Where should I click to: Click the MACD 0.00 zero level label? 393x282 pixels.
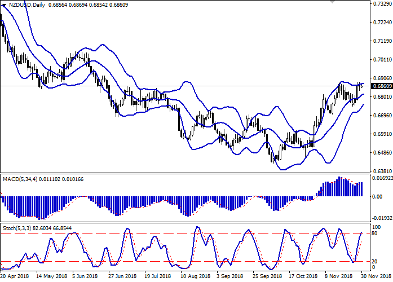click(376, 197)
